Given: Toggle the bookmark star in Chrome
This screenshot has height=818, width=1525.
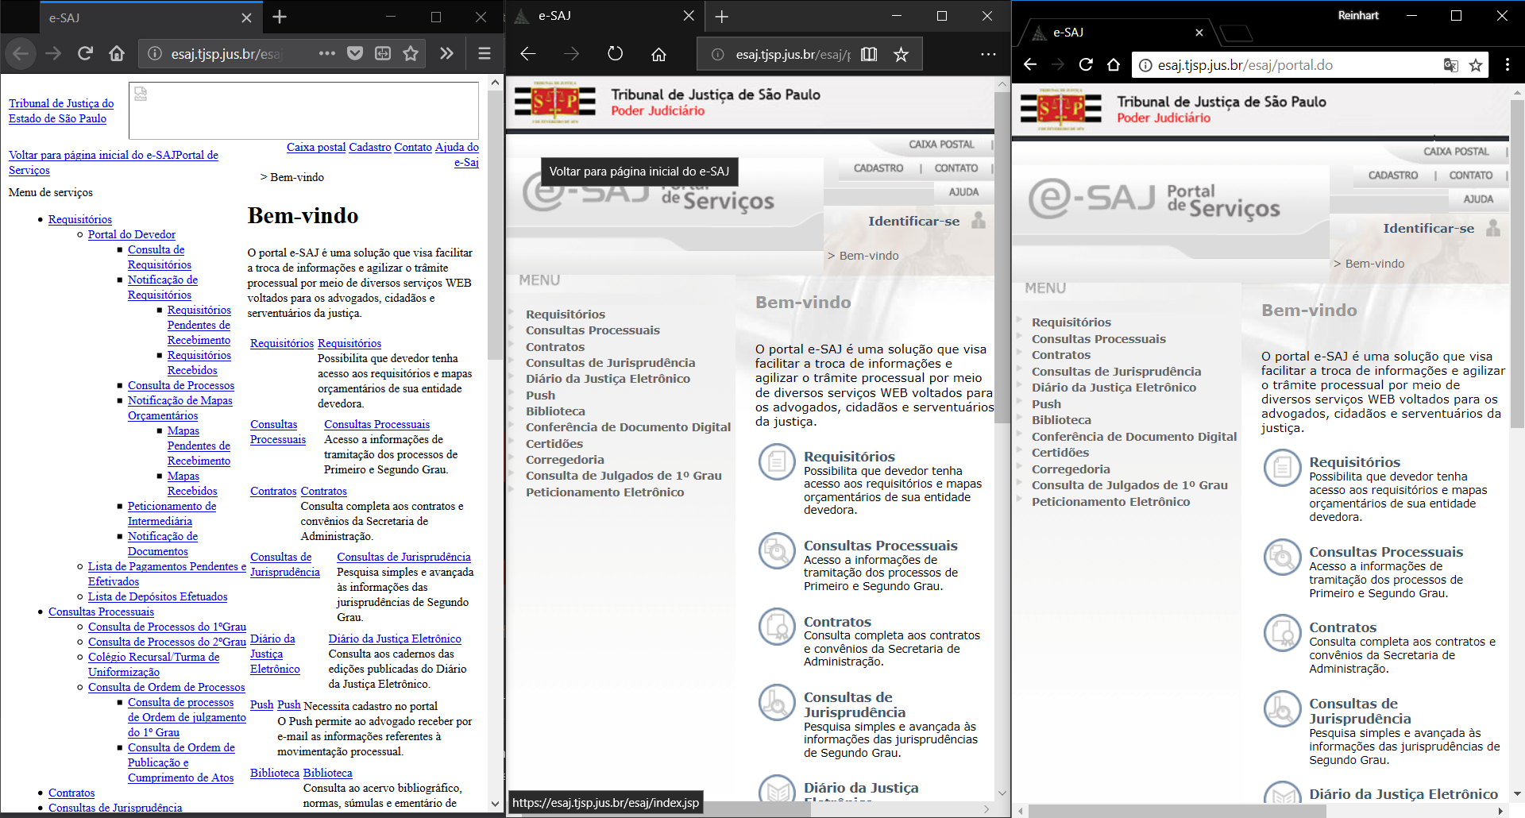Looking at the screenshot, I should point(1476,65).
